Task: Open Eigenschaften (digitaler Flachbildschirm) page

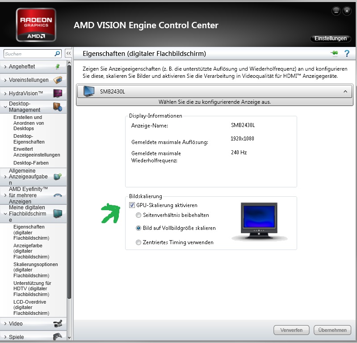Action: [x=31, y=233]
